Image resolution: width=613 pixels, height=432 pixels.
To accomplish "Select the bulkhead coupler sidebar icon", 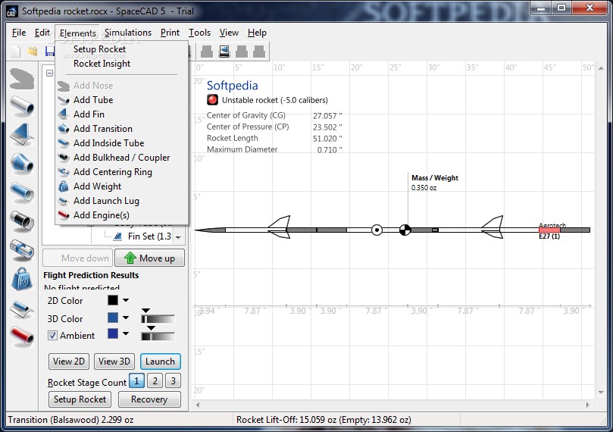I will 22,221.
